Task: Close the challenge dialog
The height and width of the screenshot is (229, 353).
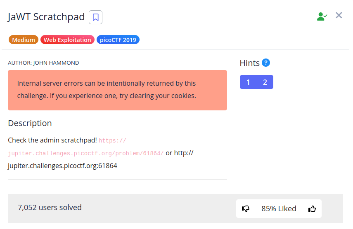Action: point(339,16)
